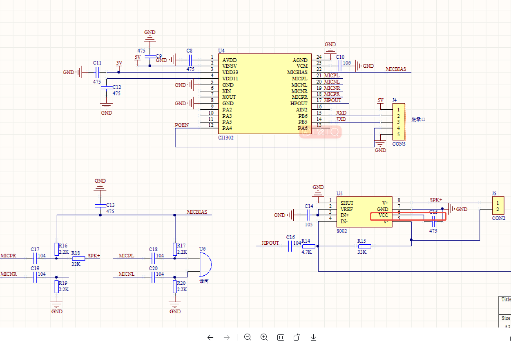The width and height of the screenshot is (511, 343).
Task: Select the J4 CON5 connector symbol
Action: point(398,122)
